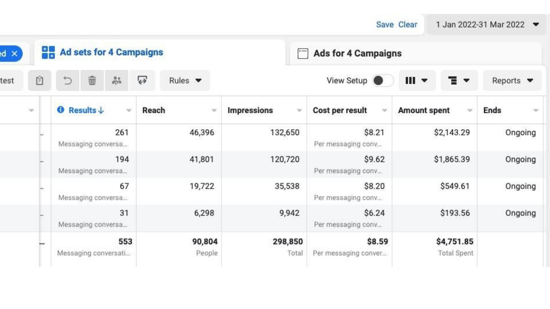The height and width of the screenshot is (309, 550).
Task: Switch to Ad sets for 4 Campaigns tab
Action: [x=111, y=52]
